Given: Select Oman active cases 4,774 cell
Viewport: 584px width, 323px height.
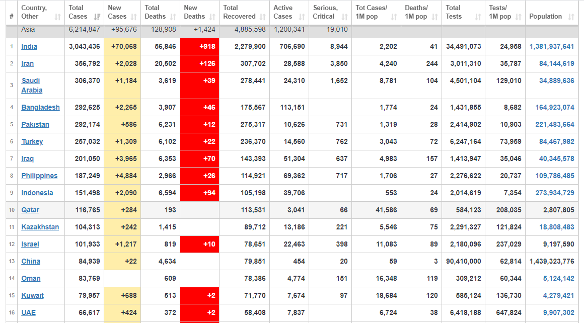Looking at the screenshot, I should coord(289,279).
